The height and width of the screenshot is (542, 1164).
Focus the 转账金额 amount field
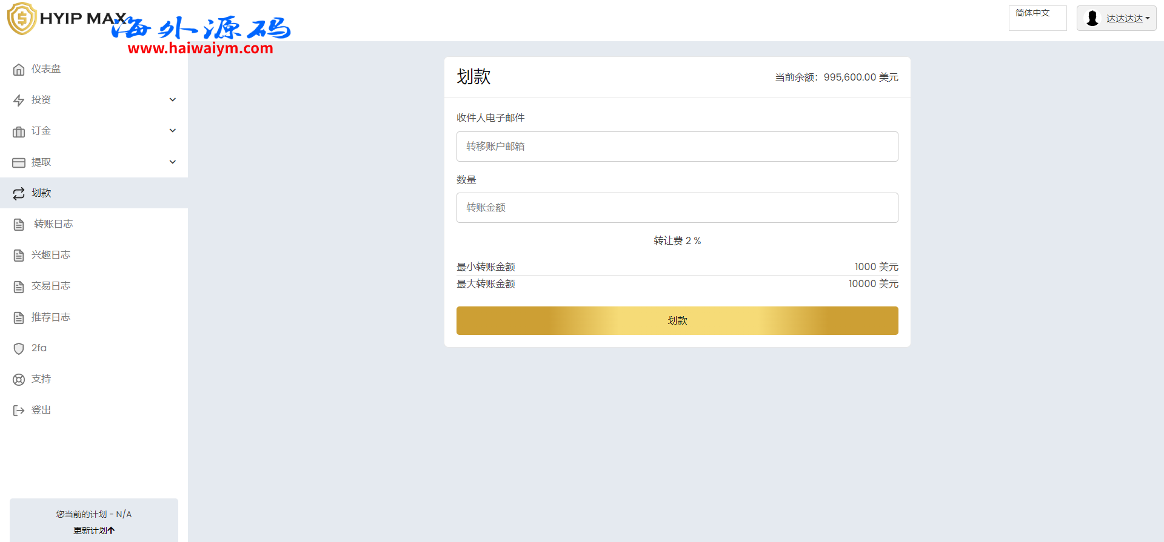(677, 208)
